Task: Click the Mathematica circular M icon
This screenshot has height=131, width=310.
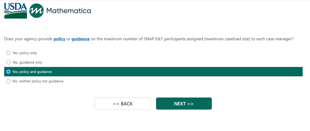Action: pos(36,11)
